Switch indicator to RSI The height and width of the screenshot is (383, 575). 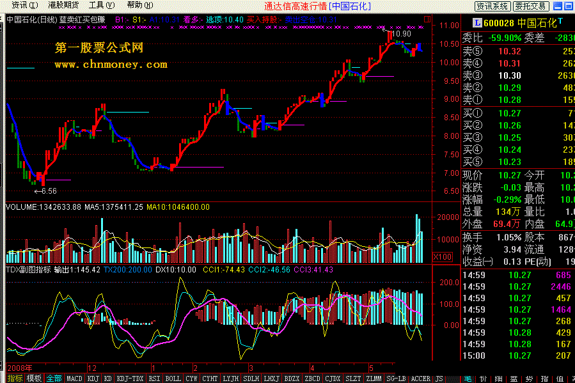154,379
